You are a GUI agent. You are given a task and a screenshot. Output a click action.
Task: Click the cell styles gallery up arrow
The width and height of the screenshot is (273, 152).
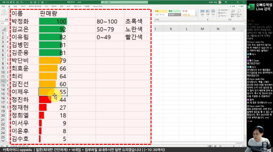click(196, 11)
